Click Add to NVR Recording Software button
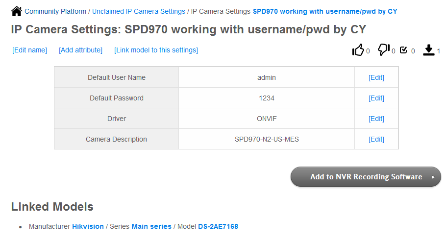 point(366,177)
